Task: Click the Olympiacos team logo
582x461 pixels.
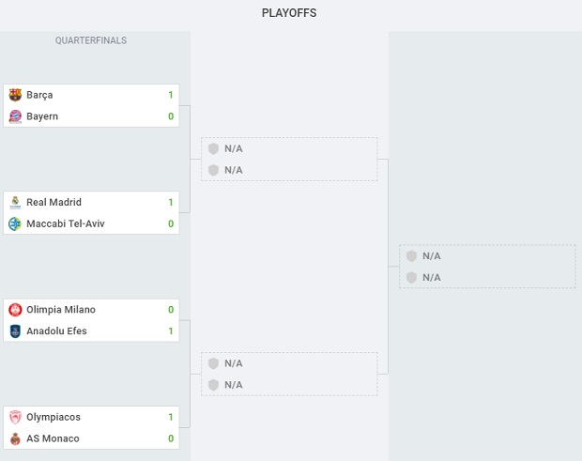Action: pos(15,417)
